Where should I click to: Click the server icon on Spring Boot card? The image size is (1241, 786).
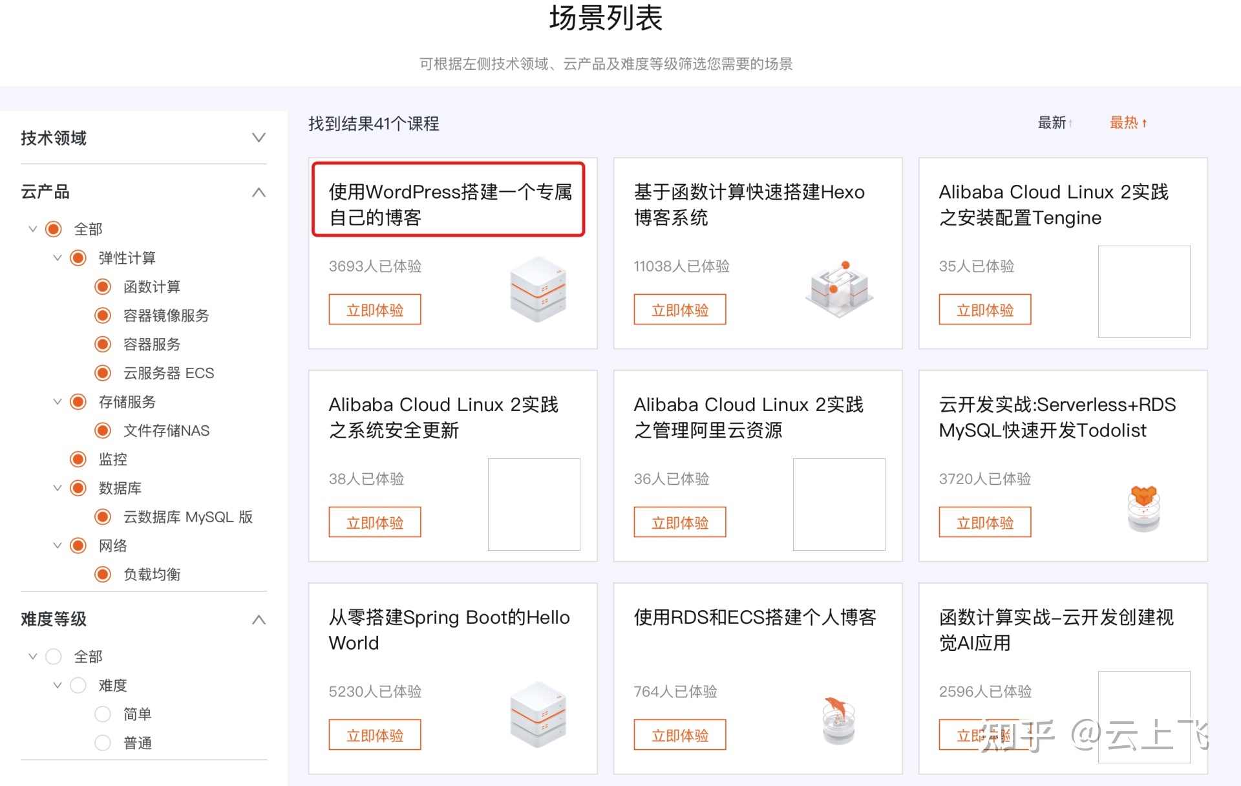(538, 714)
